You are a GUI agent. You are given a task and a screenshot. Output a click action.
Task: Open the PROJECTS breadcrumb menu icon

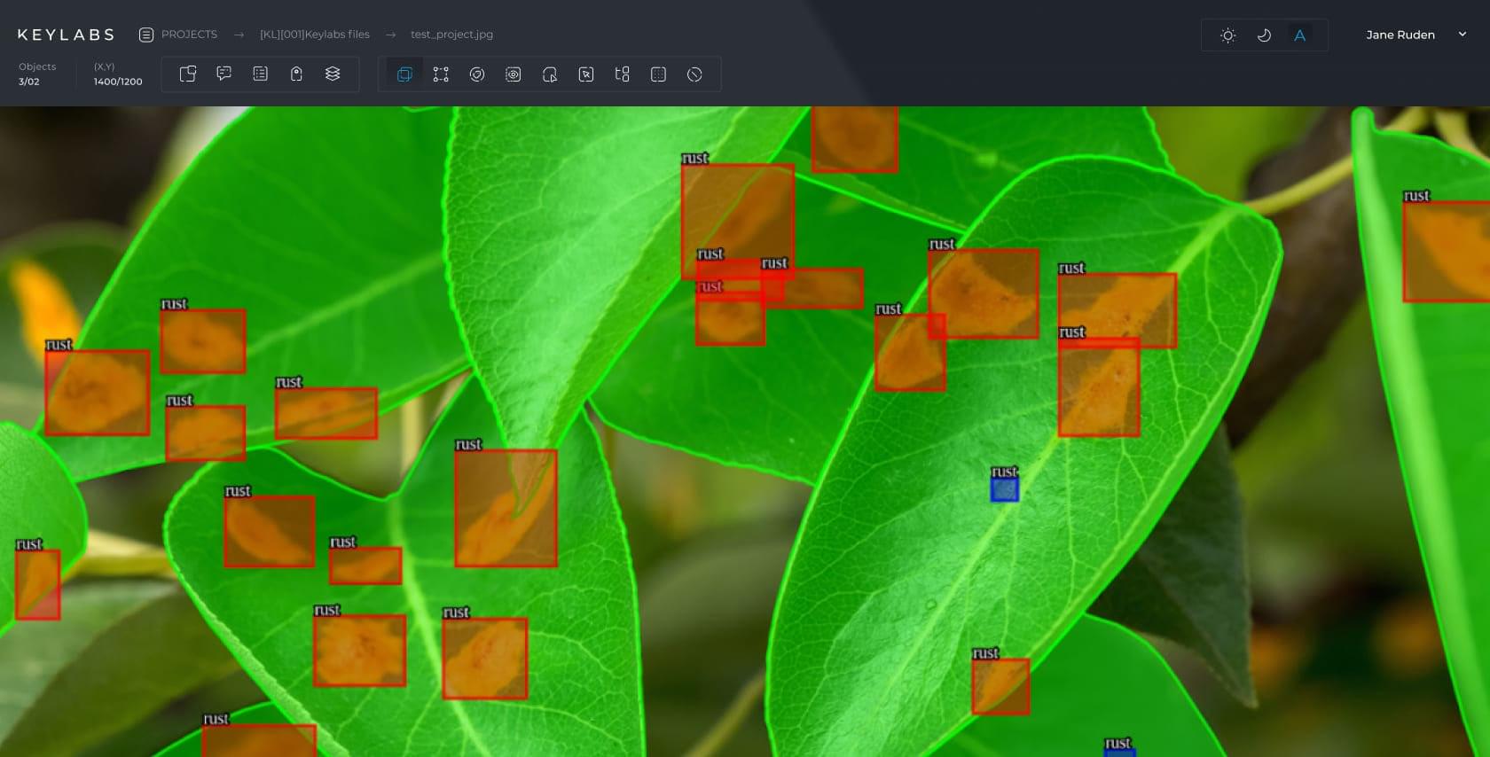tap(146, 35)
